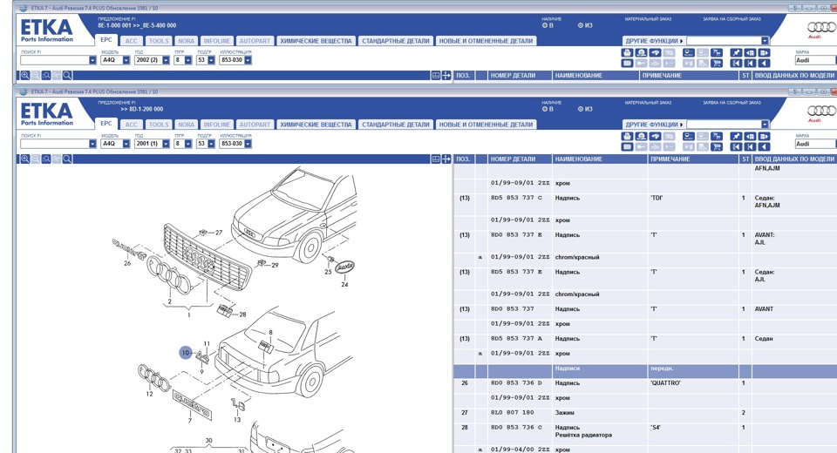Image resolution: width=837 pixels, height=453 pixels.
Task: Open the TOOLS tab in lower window
Action: tap(159, 125)
